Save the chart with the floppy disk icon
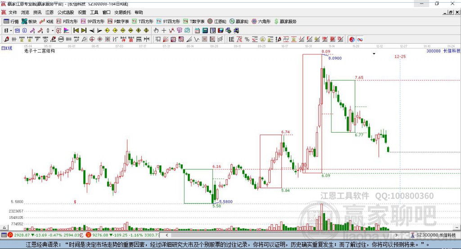The height and width of the screenshot is (249, 461). [x=221, y=31]
